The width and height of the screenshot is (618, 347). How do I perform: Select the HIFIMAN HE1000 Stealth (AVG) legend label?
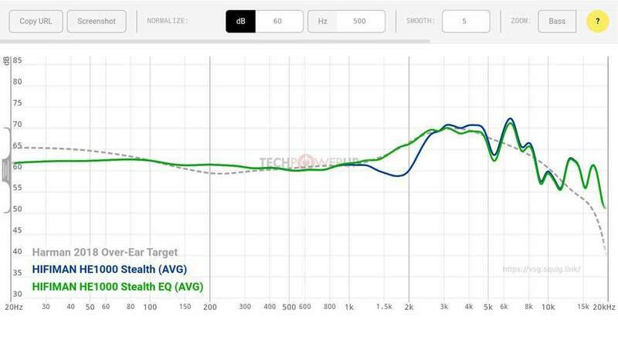[x=109, y=270]
